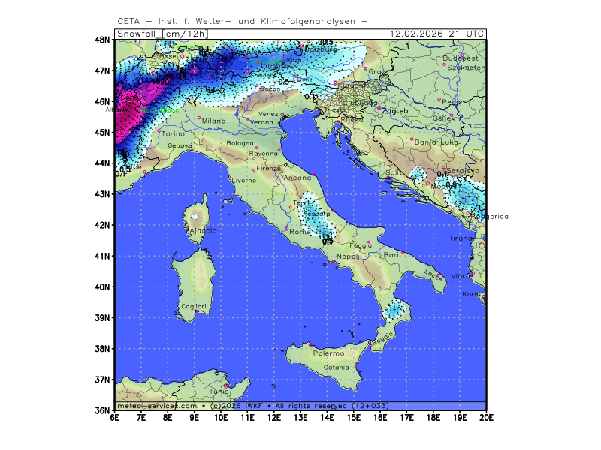
Task: Click the magenta heavy snowfall area over the Alps
Action: (x=126, y=112)
